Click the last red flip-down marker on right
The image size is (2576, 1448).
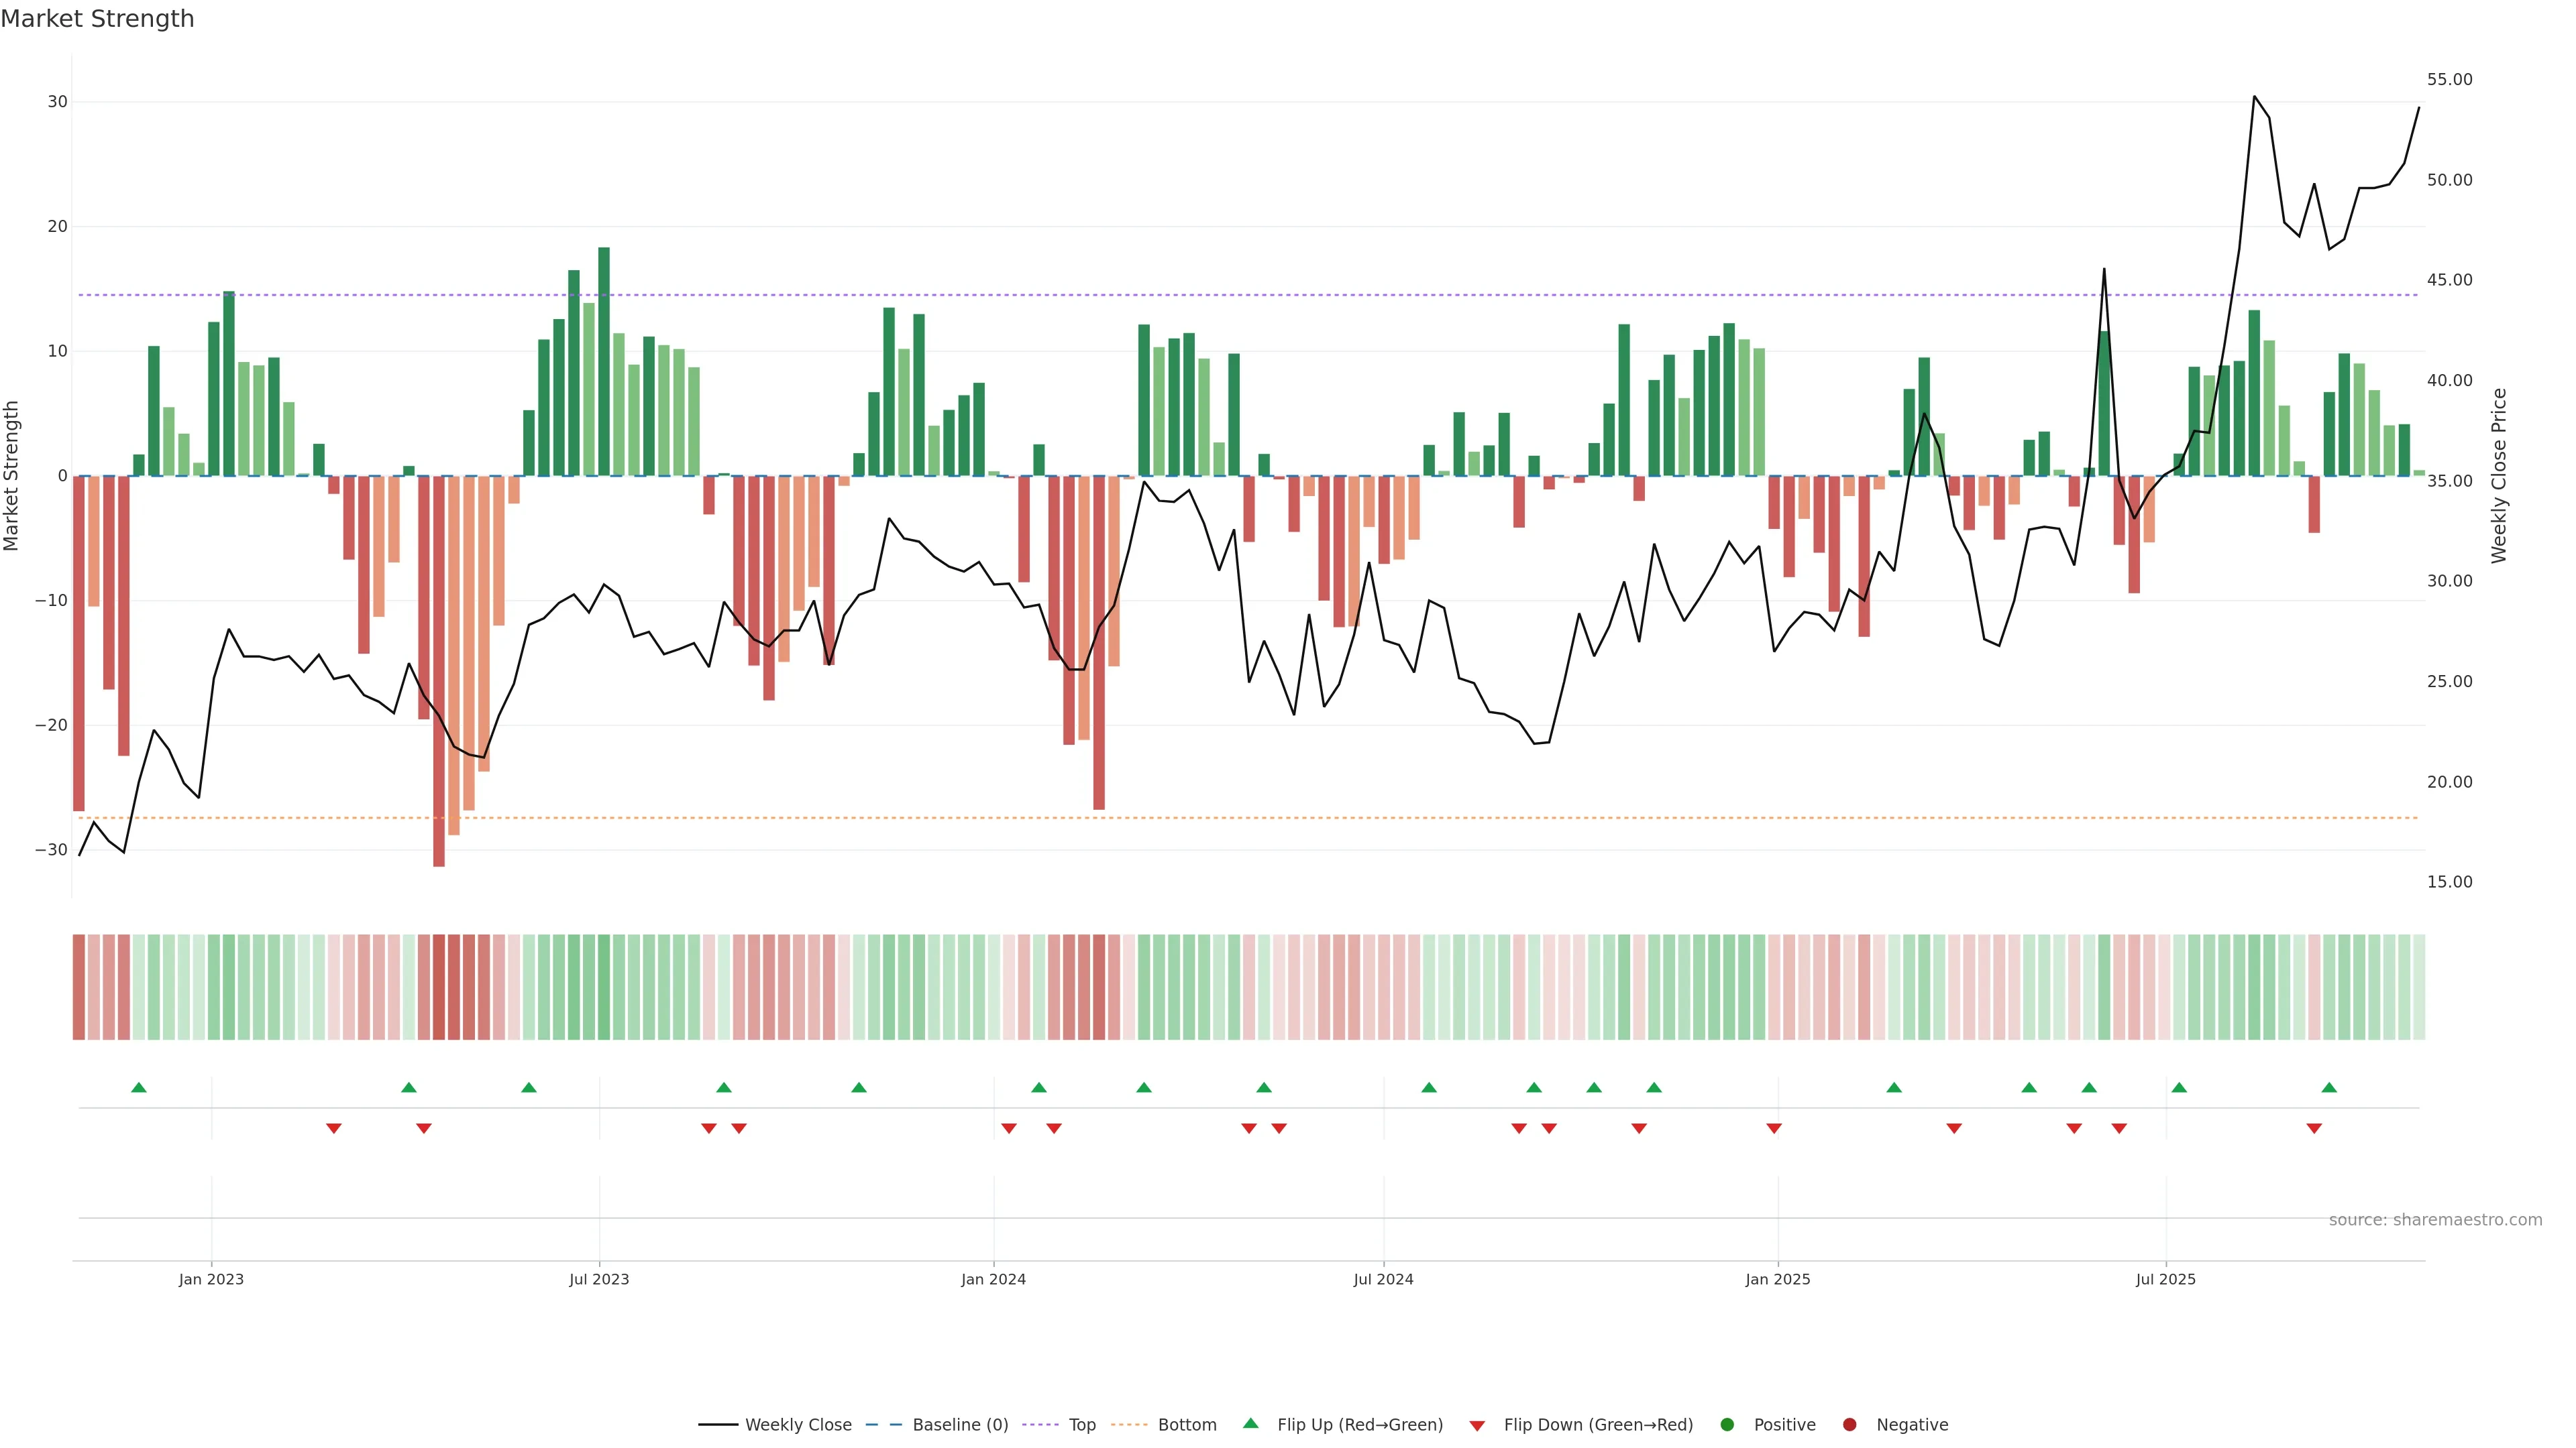(x=2314, y=1128)
